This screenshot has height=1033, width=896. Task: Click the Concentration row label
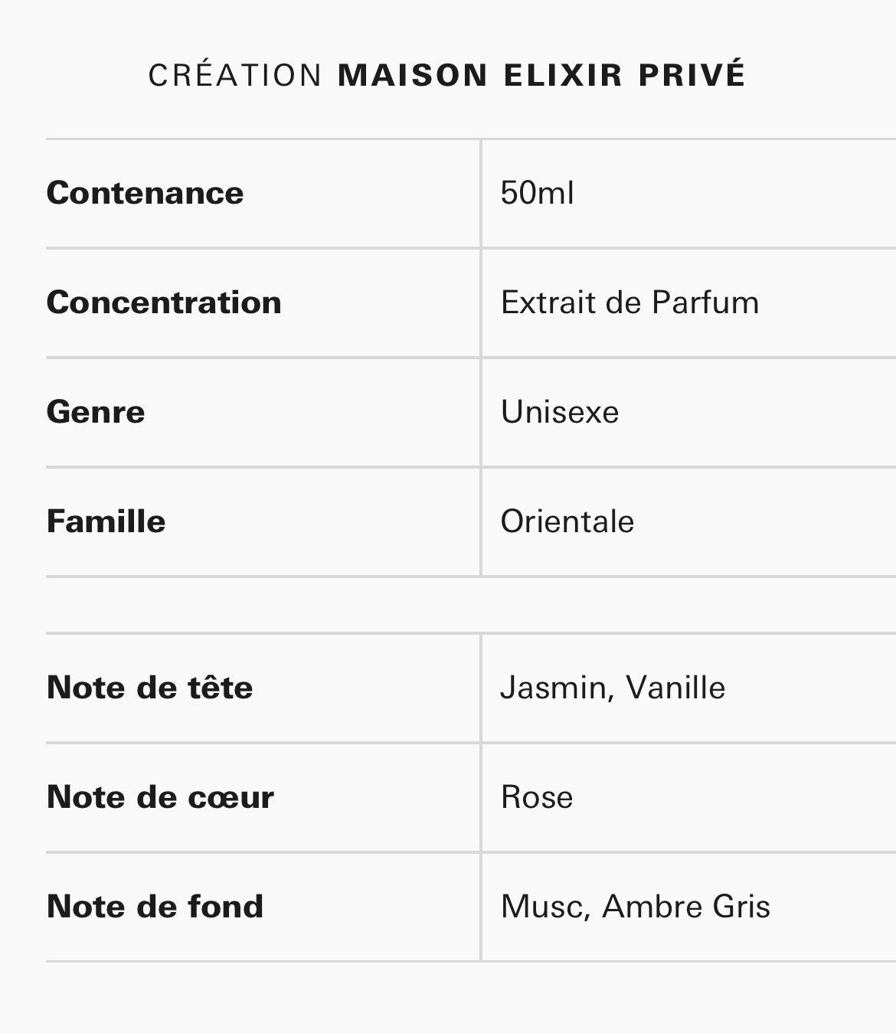(x=164, y=302)
